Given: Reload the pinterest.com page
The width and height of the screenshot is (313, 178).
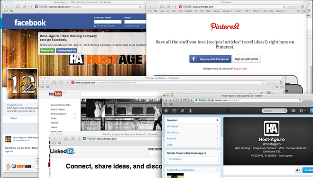Looking at the screenshot, I should click(284, 7).
